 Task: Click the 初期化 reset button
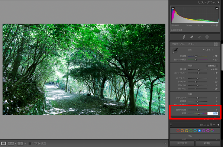207,143
